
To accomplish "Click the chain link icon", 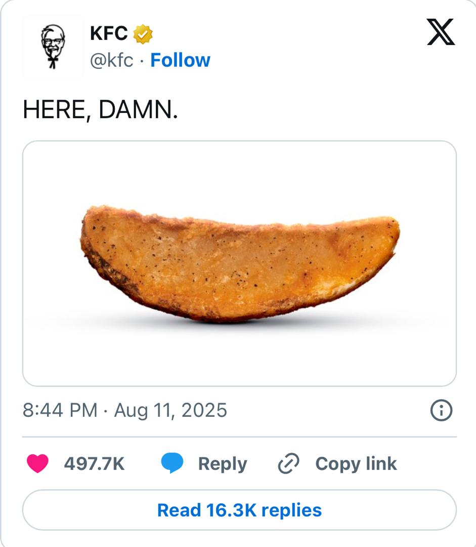I will tap(289, 463).
